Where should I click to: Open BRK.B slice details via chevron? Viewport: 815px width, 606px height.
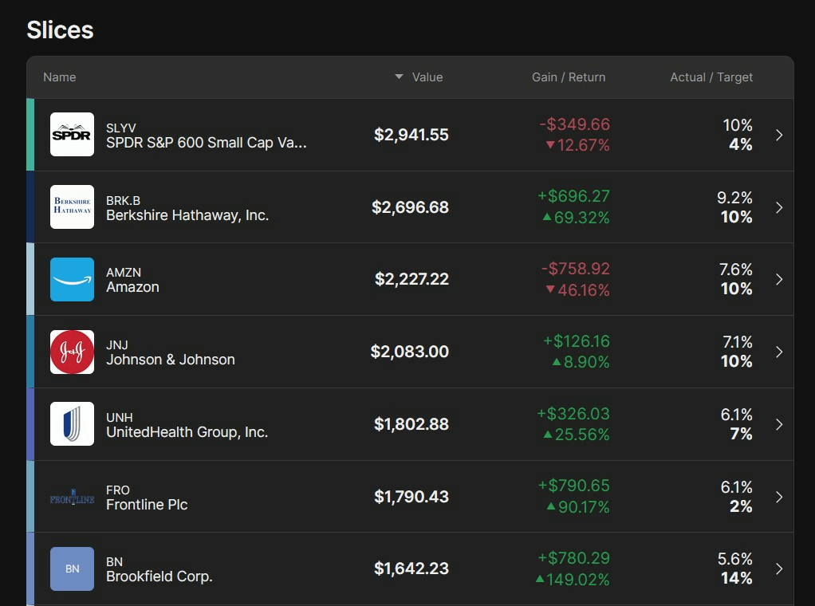pyautogui.click(x=779, y=207)
